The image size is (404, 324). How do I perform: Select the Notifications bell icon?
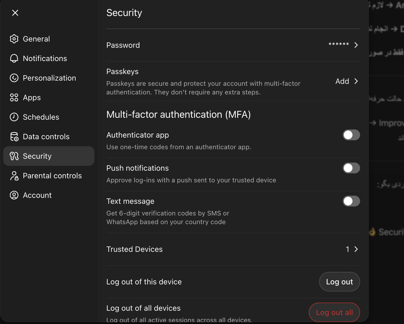14,58
